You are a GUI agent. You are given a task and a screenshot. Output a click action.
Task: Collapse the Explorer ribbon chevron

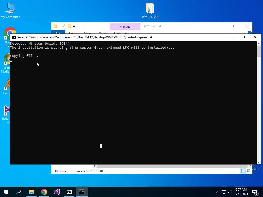(x=244, y=33)
